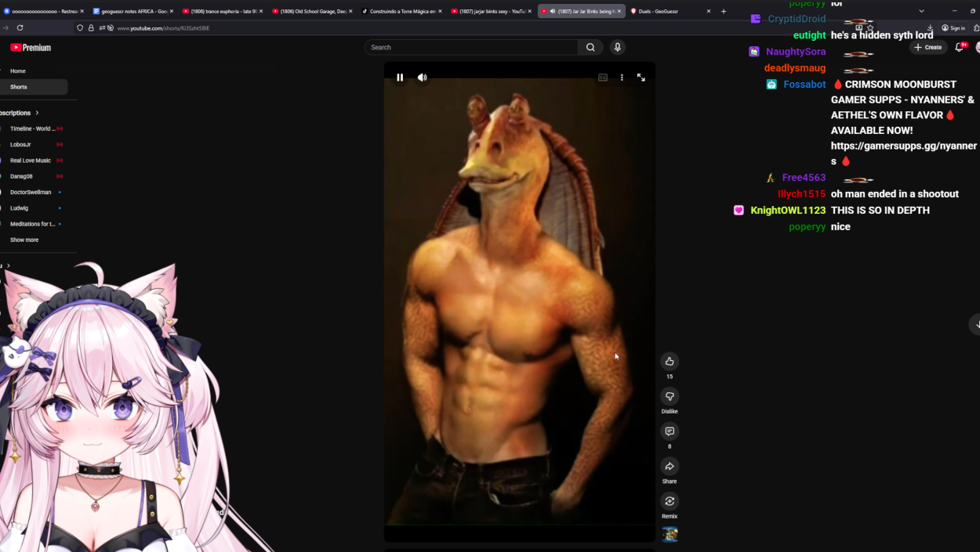980x552 pixels.
Task: Click the tracking protection shield icon
Action: tap(80, 27)
